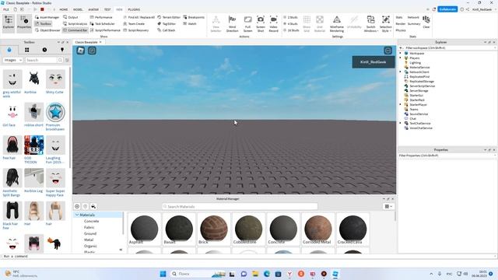Open the Terrain Editor

point(169,17)
